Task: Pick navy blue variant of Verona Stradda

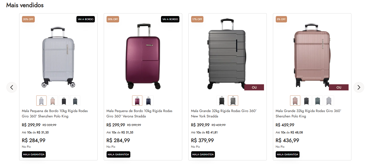Action: (x=148, y=101)
